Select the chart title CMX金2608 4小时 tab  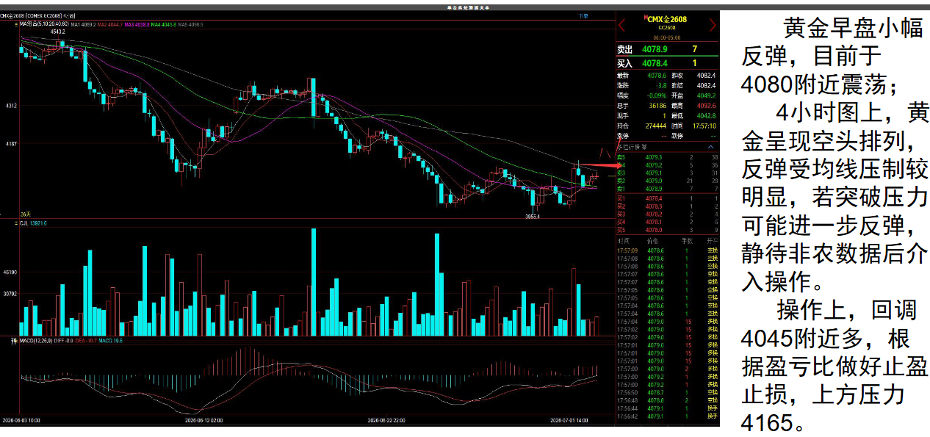click(37, 15)
